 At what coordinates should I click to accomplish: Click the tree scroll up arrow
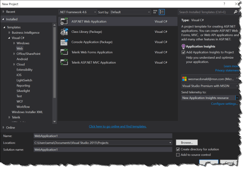pos(55,25)
